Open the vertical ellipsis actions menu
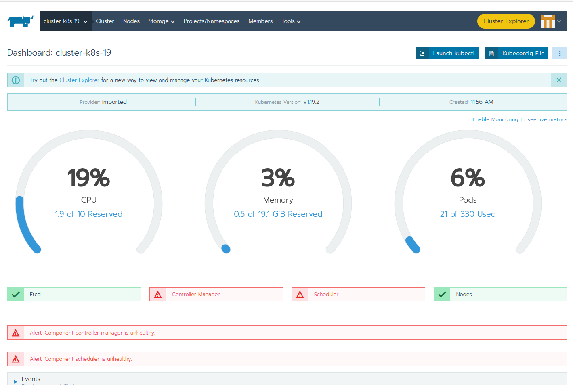Screen dimensions: 573x385 (x=560, y=53)
